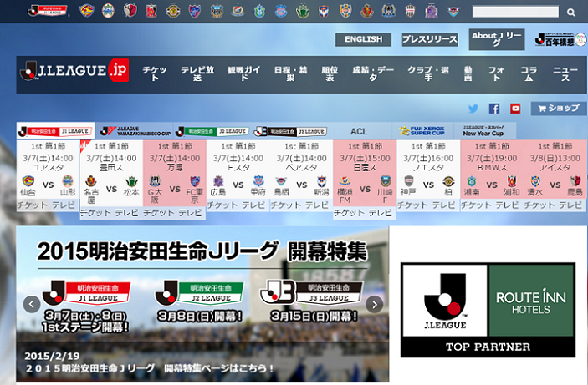Click the J.LEAGUE.jp home logo
Viewport: 588px width, 385px height.
click(x=74, y=70)
